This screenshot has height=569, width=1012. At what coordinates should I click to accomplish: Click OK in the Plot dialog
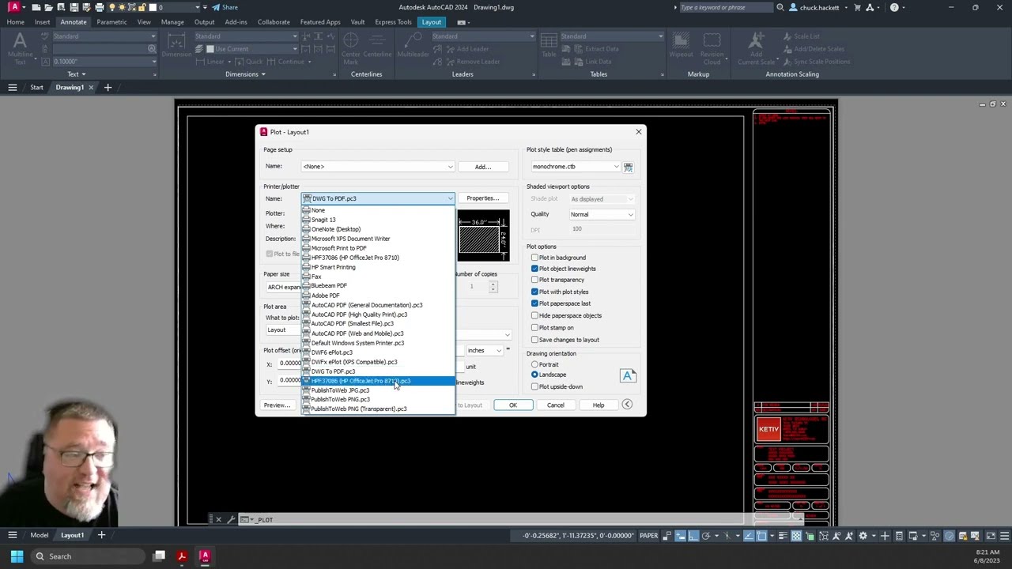(x=512, y=405)
